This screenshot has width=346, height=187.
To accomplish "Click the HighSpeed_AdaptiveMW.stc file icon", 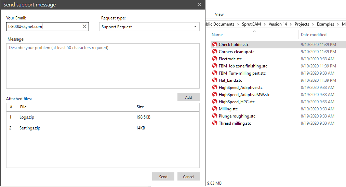I will click(x=214, y=94).
